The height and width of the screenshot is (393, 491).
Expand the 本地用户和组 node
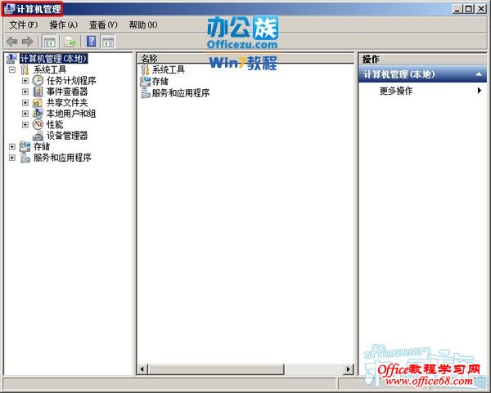[25, 114]
